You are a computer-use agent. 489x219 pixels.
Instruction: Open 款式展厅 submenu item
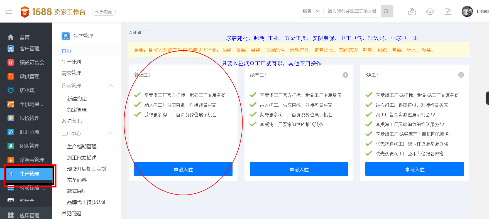pos(77,191)
